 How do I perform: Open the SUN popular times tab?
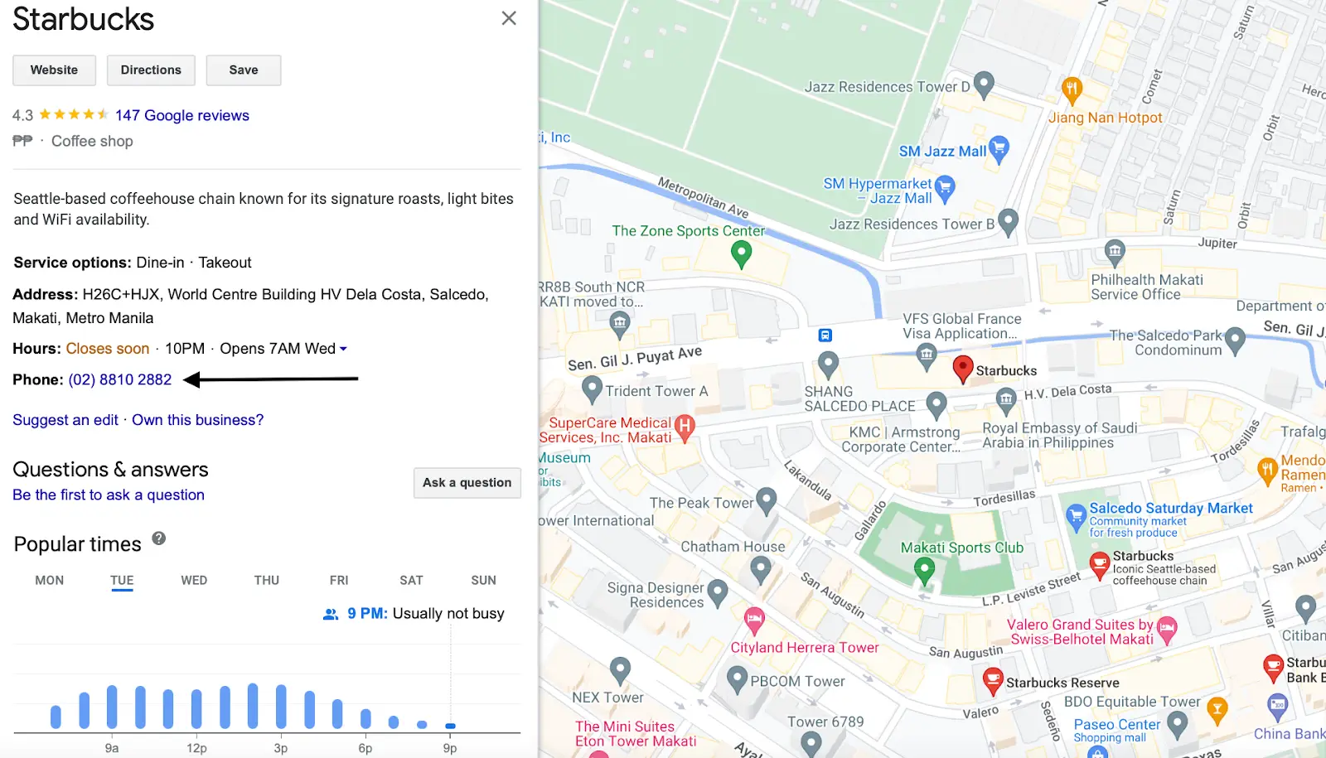coord(484,581)
